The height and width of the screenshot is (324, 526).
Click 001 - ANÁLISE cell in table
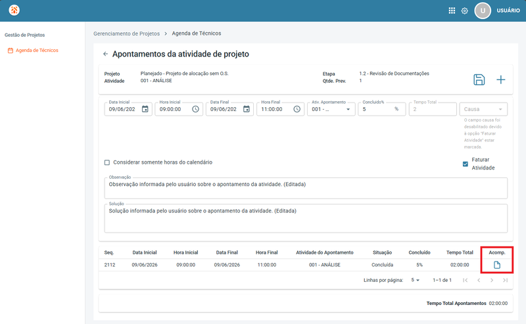pos(325,265)
